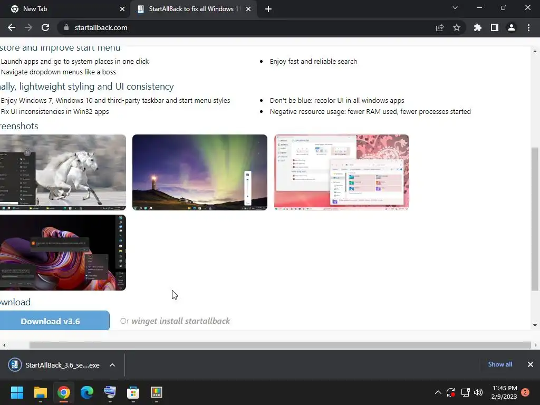Open Microsoft Store from taskbar
This screenshot has height=405, width=540.
point(133,392)
